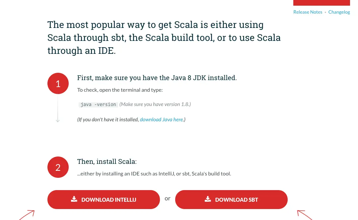Click the red step 2 circle
The image size is (358, 220).
coord(58,167)
